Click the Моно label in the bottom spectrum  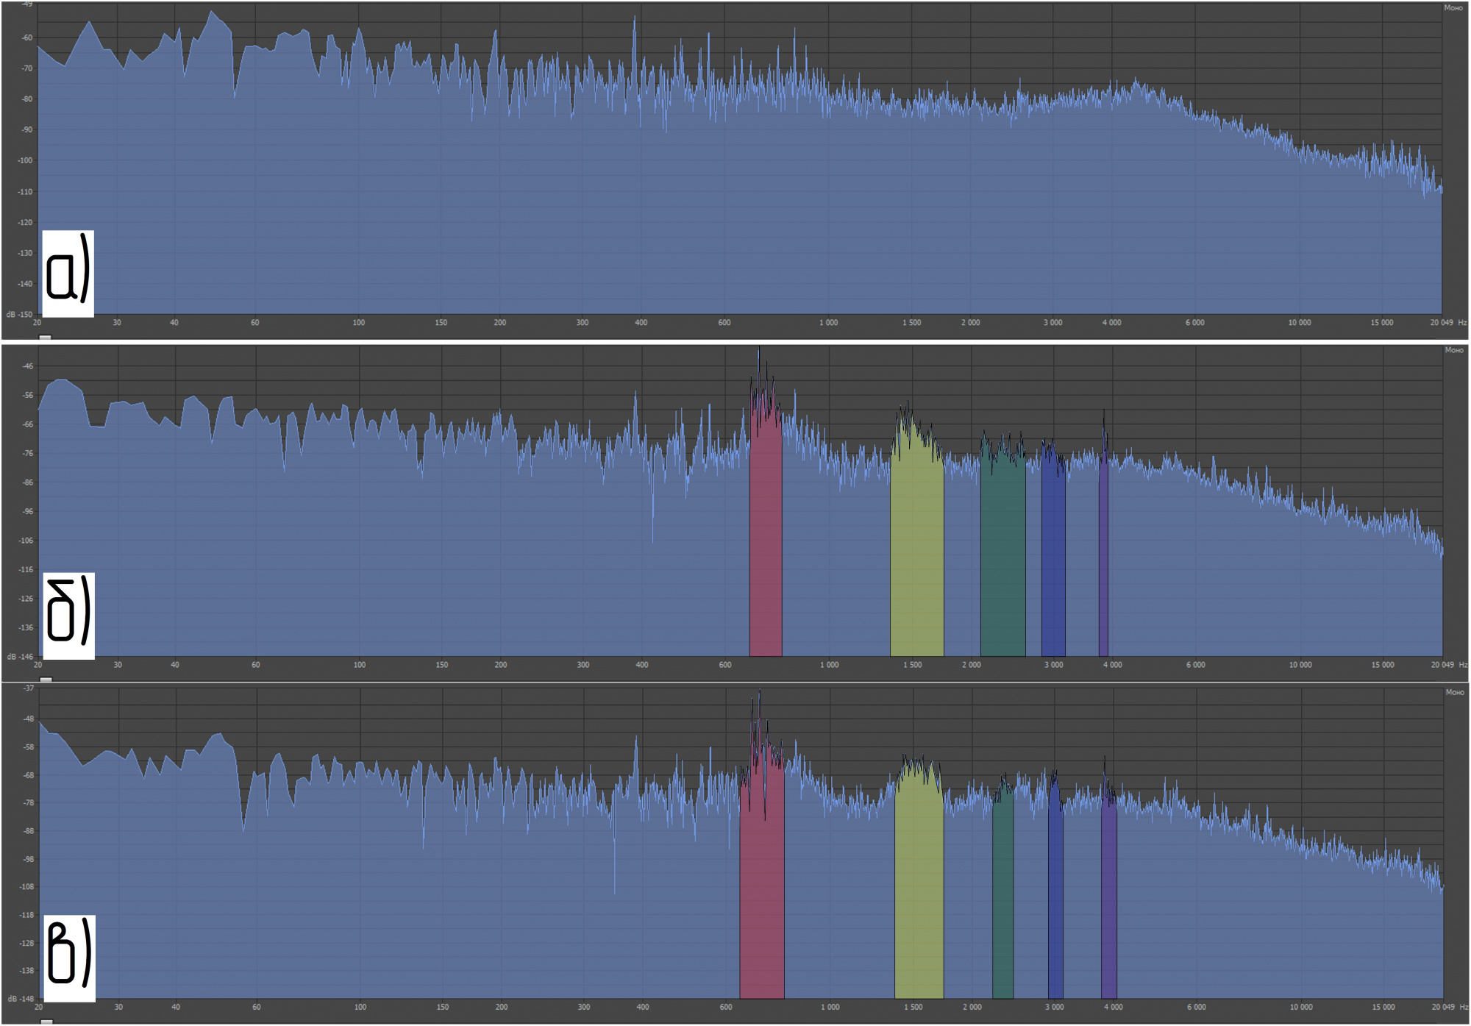click(1454, 692)
